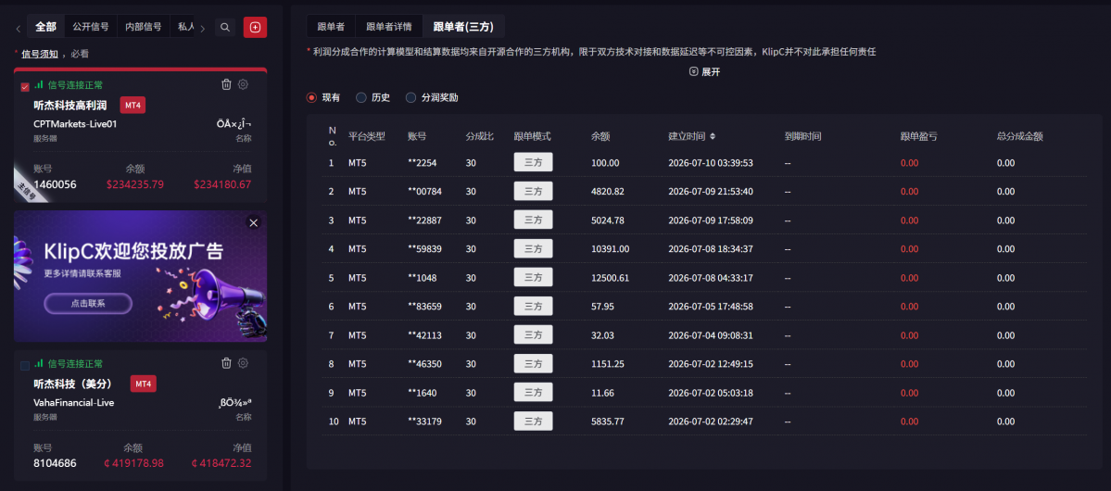Image resolution: width=1111 pixels, height=491 pixels.
Task: Click the 总分成金额 column header
Action: tap(1019, 136)
